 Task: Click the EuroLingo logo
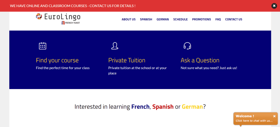[x=58, y=17]
